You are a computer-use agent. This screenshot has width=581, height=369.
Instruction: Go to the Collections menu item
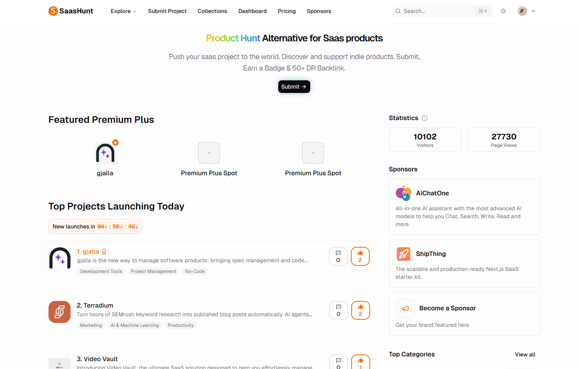pos(212,11)
